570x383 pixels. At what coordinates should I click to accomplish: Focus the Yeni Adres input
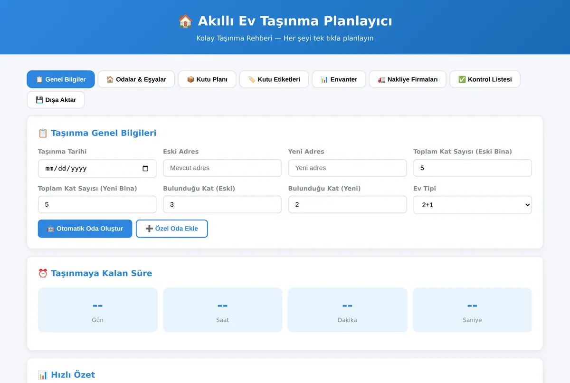point(347,168)
